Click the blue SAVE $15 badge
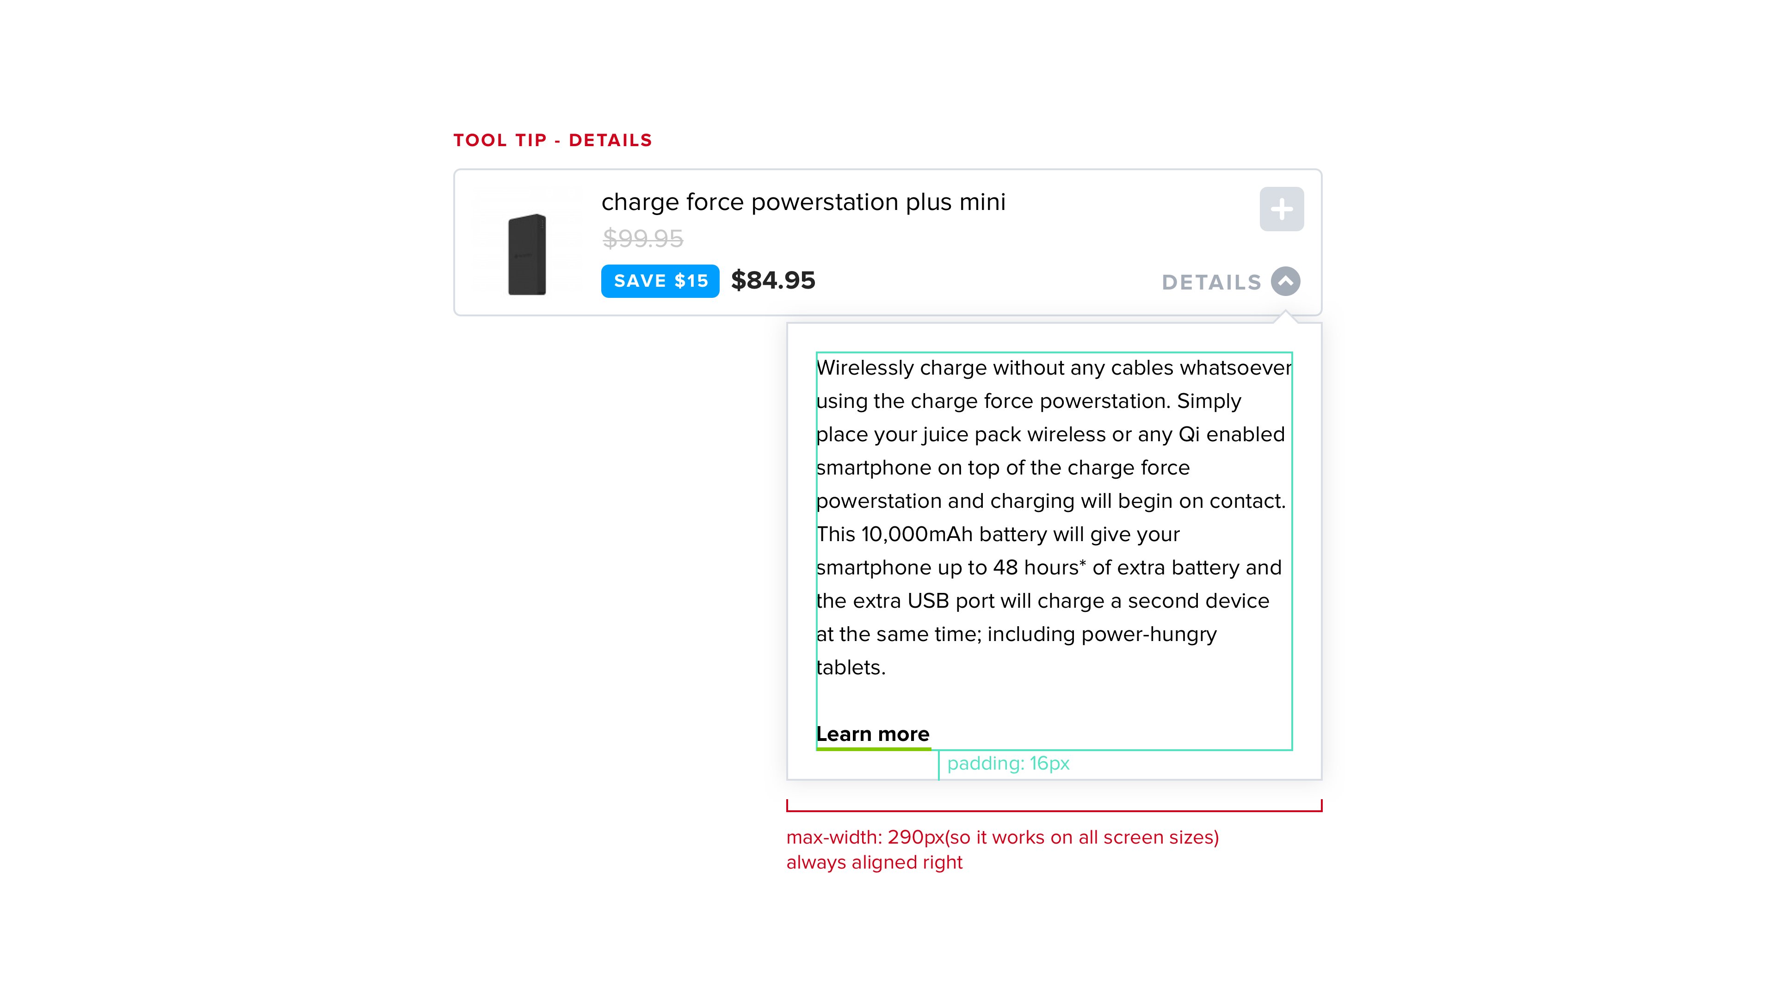Viewport: 1776px width, 999px height. pyautogui.click(x=660, y=281)
